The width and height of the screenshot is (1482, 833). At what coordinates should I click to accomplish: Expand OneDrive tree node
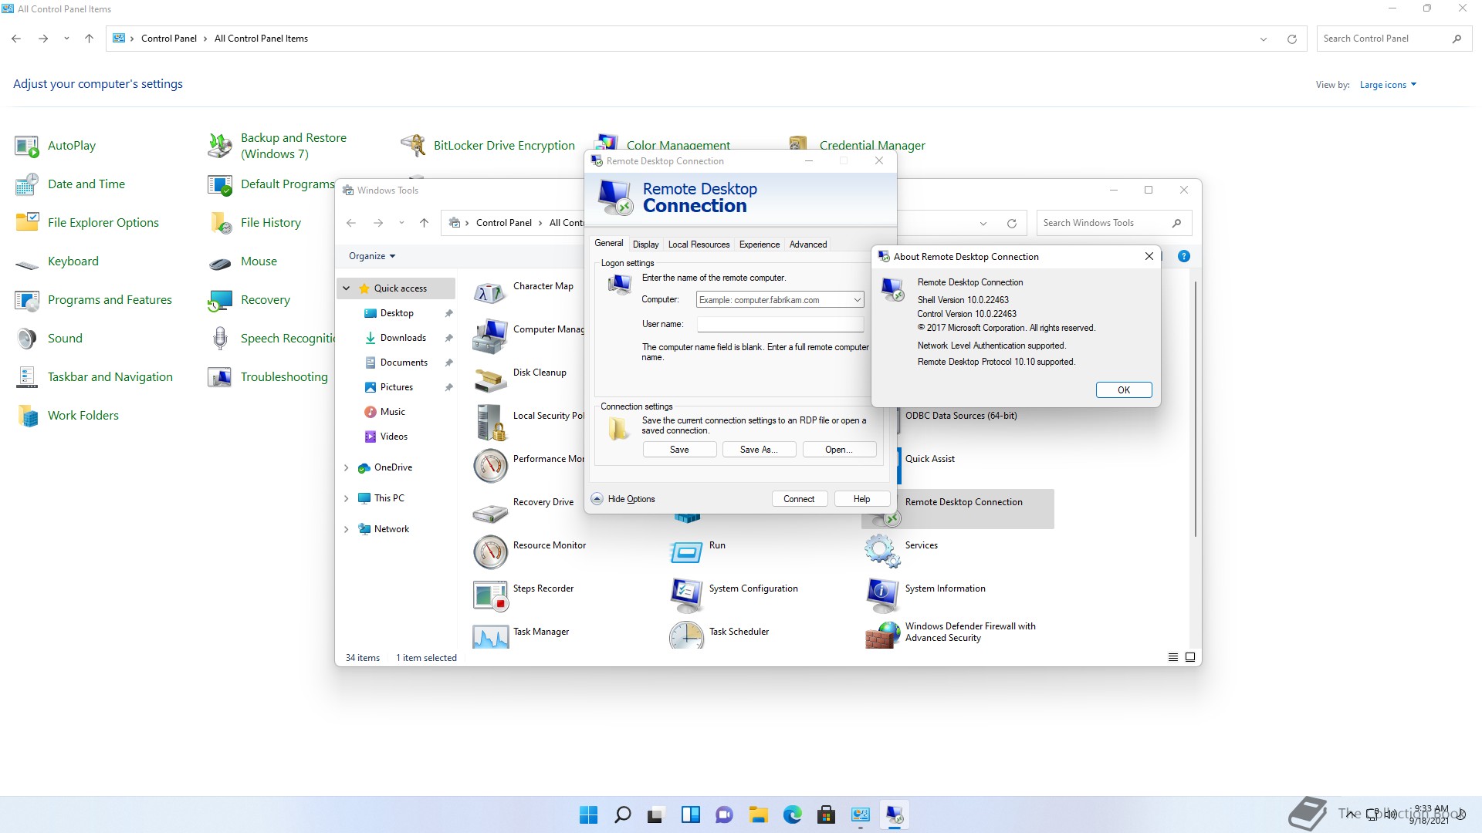click(347, 467)
